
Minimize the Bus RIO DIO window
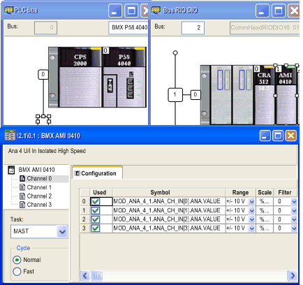(263, 10)
